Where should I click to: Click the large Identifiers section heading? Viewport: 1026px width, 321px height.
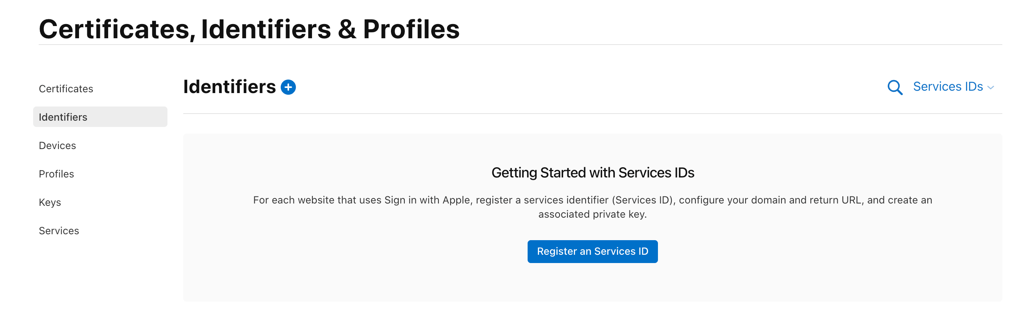229,87
